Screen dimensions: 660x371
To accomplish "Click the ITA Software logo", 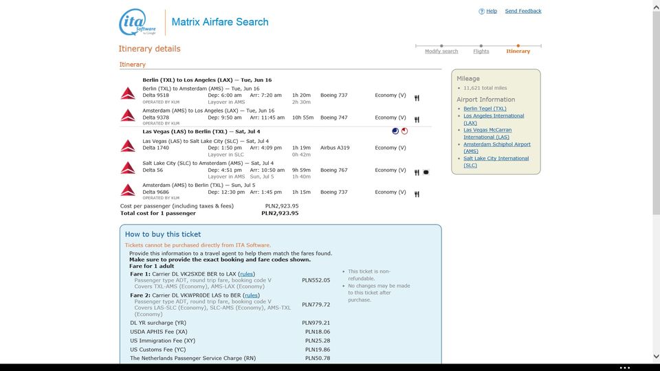I will click(x=137, y=22).
